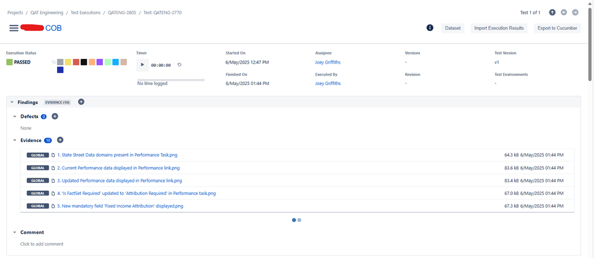Viewport: 594px width, 258px height.
Task: Click the '64.3 kB' file size text
Action: 511,155
